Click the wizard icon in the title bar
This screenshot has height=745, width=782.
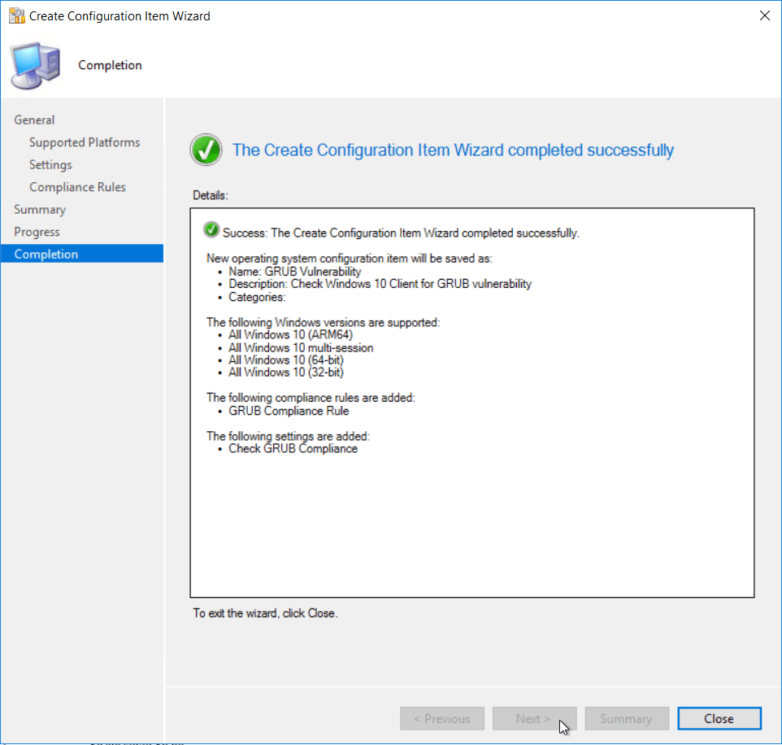tap(16, 16)
